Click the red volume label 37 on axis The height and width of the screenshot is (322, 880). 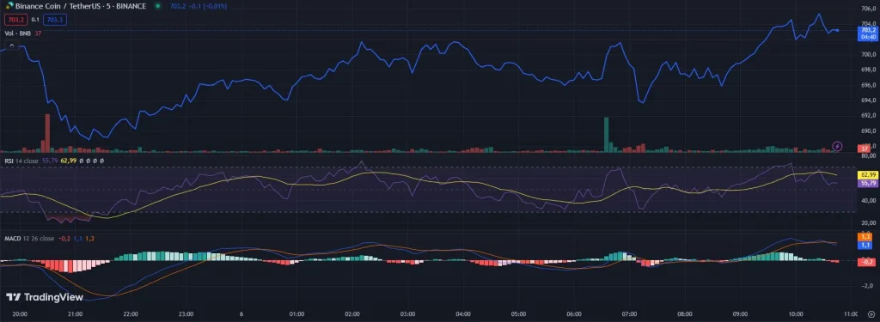click(865, 148)
